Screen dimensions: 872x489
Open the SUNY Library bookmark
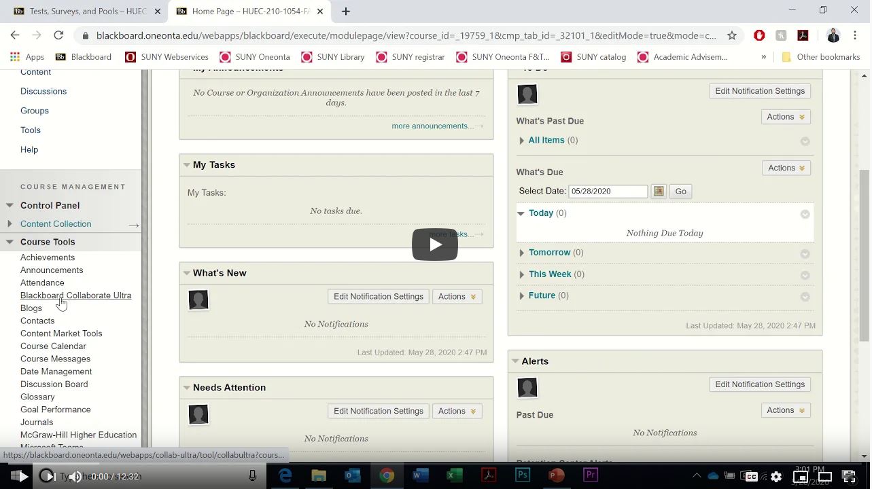pos(333,57)
